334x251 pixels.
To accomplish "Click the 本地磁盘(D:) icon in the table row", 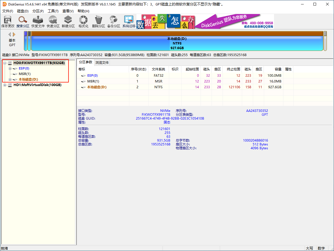I will [83, 87].
